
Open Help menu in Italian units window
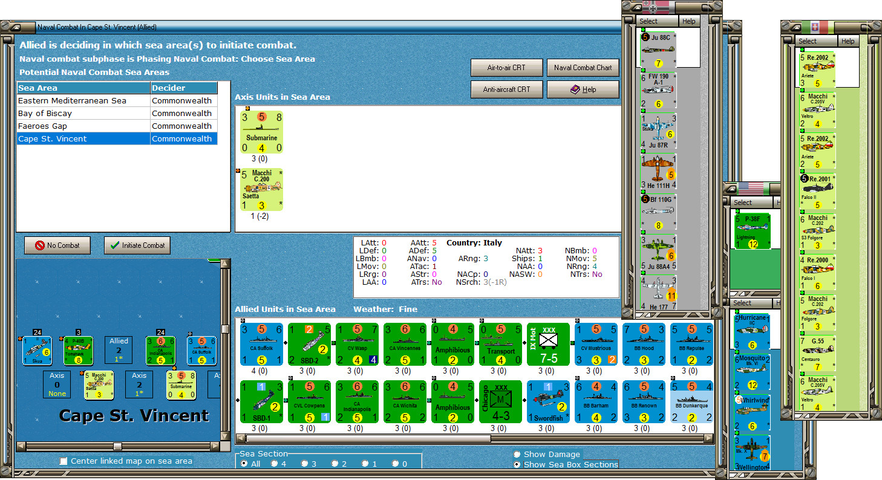point(848,41)
